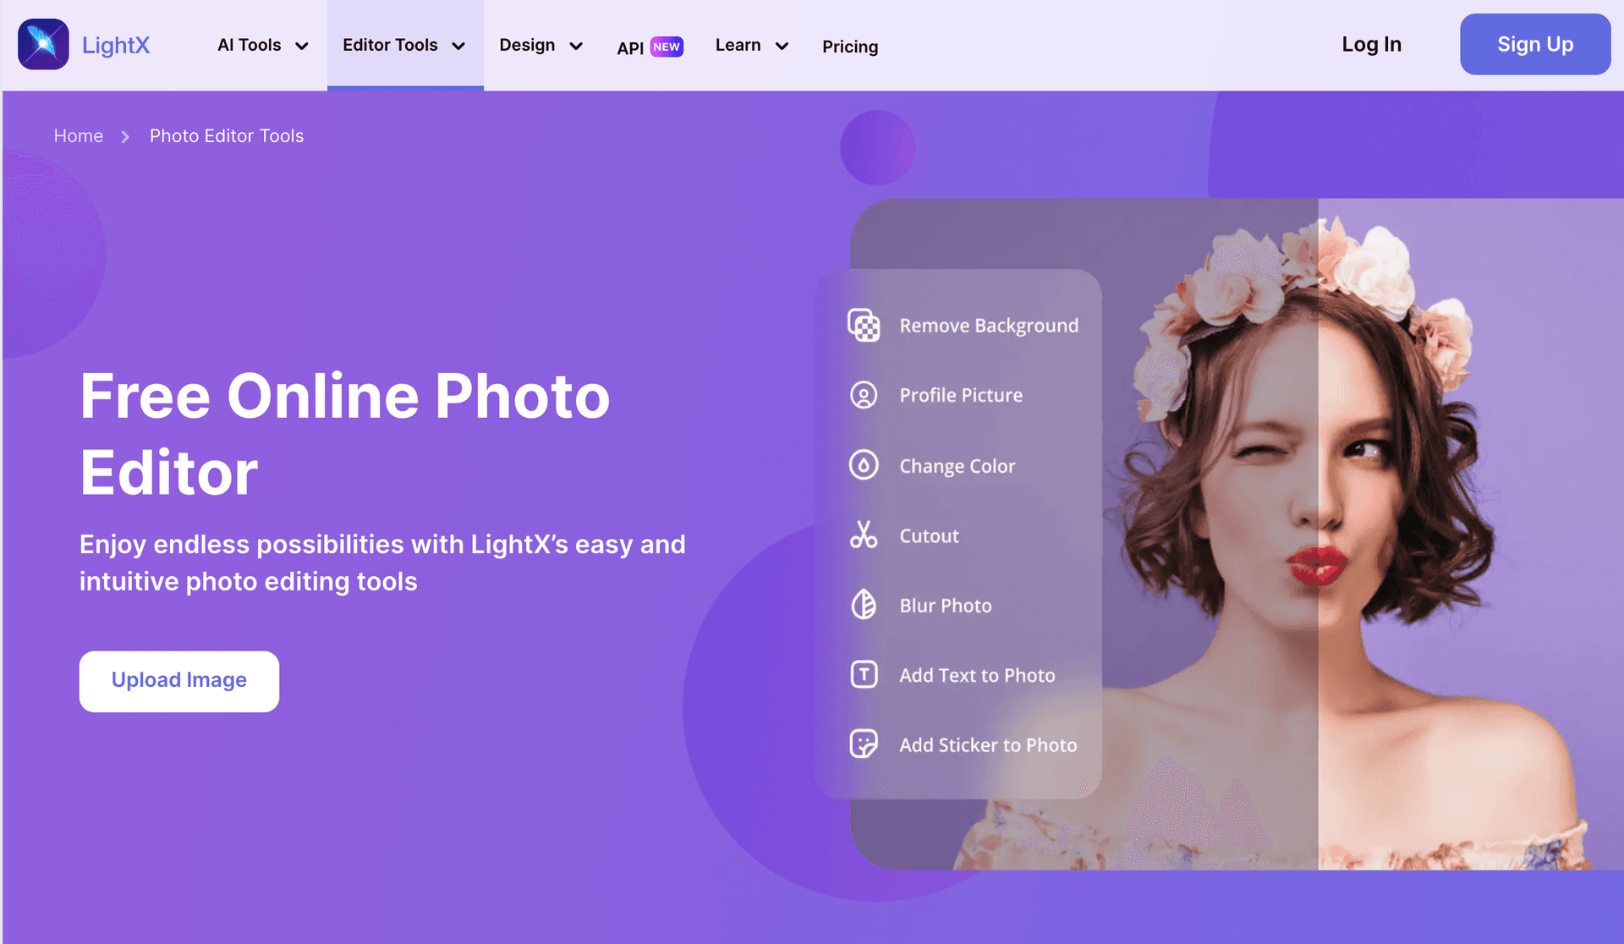Screen dimensions: 1624x944
Task: Open the Learn menu
Action: click(752, 46)
